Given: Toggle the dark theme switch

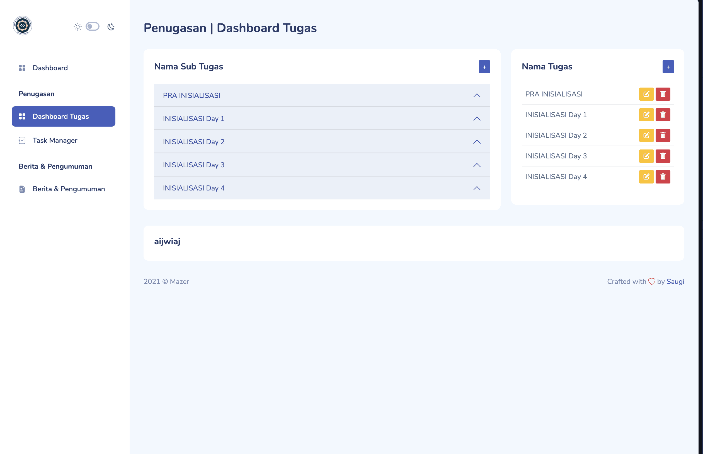Looking at the screenshot, I should coord(93,26).
